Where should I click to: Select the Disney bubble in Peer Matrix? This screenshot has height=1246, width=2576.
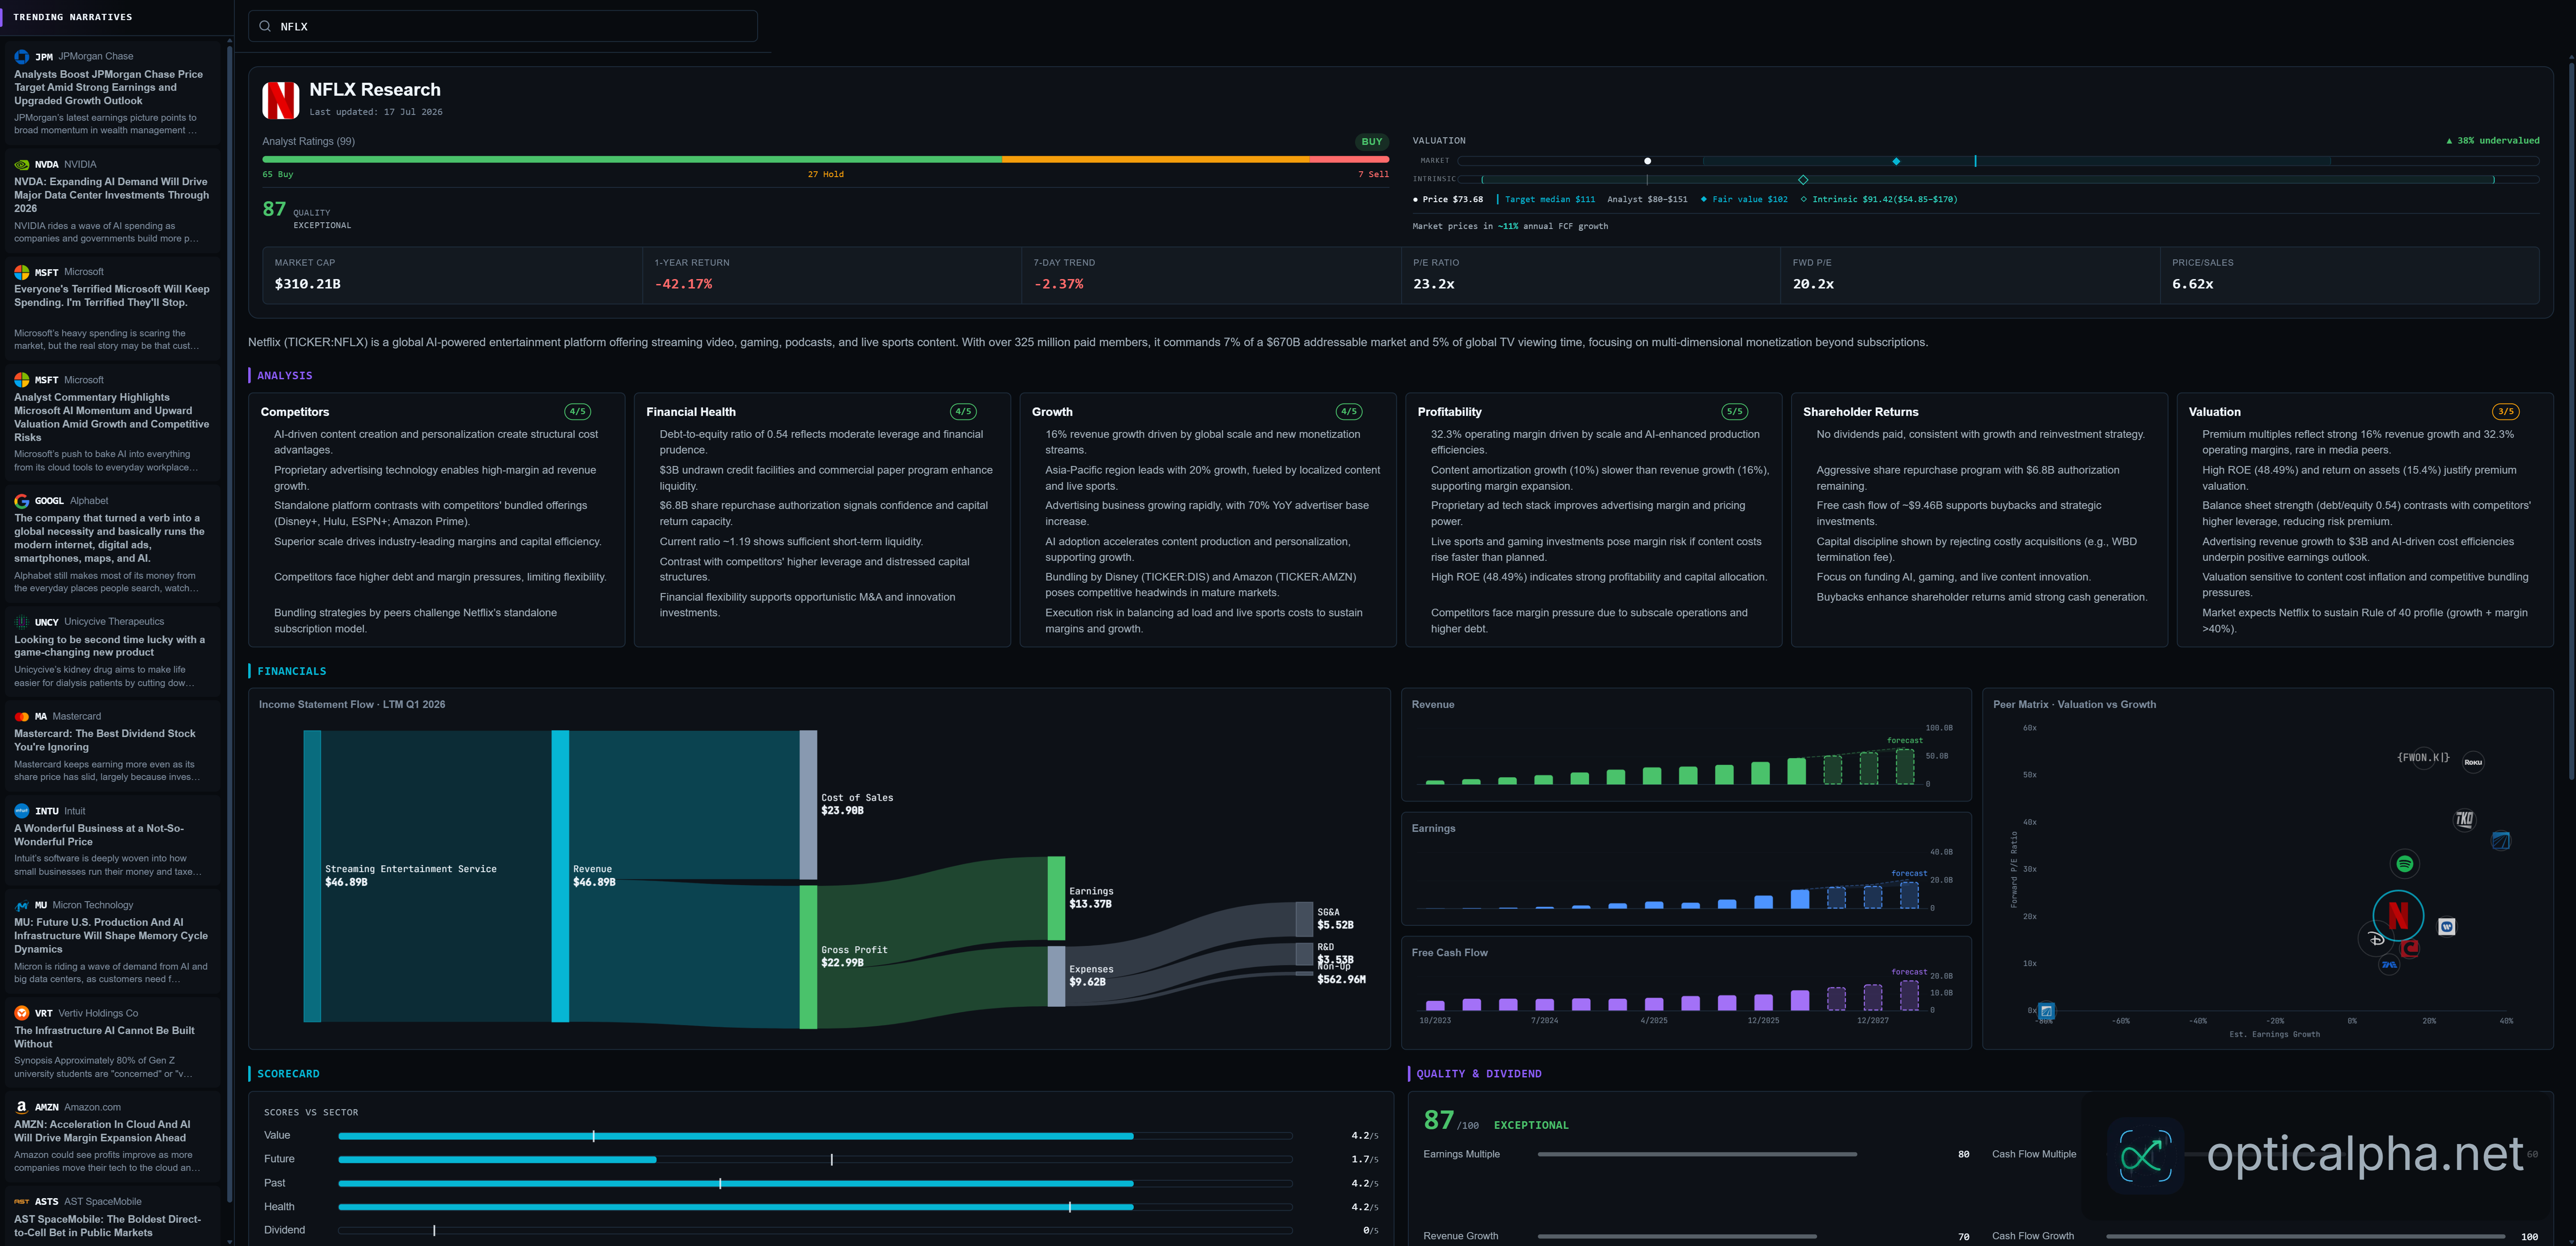point(2376,939)
